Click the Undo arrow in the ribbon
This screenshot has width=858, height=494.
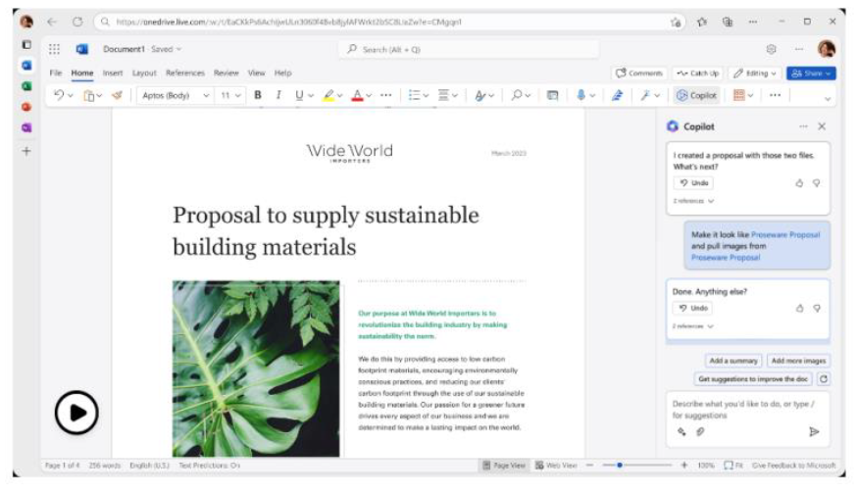tap(59, 95)
